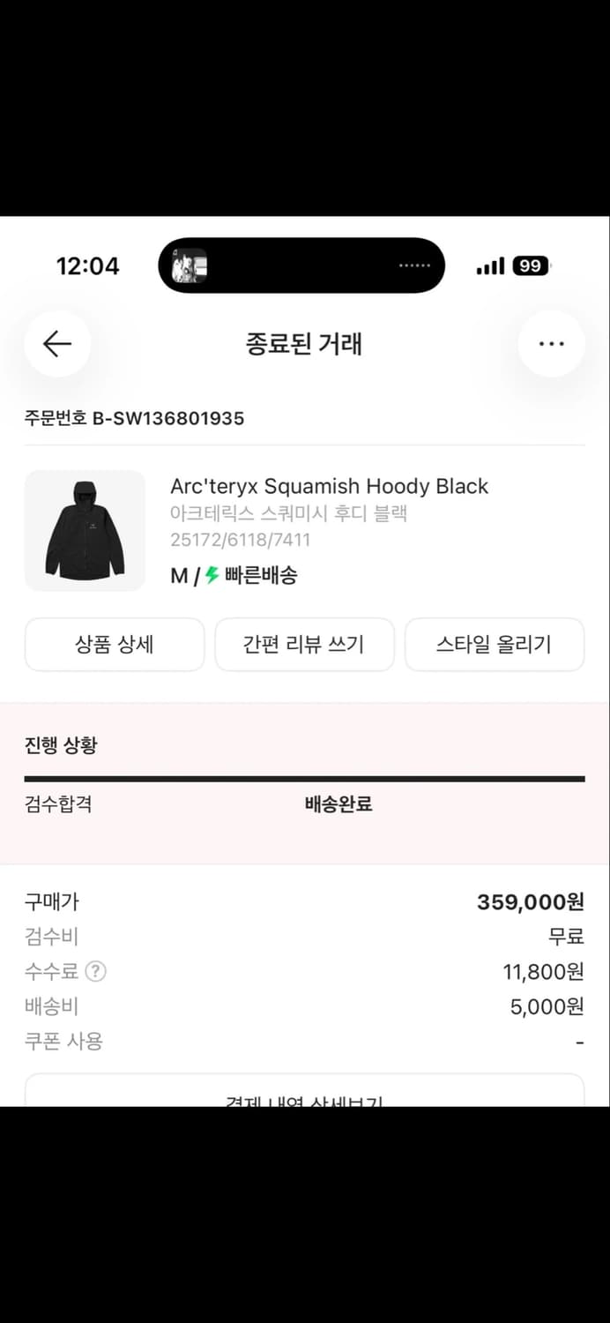The height and width of the screenshot is (1323, 610).
Task: Tap the order number B-SW136801935
Action: pos(134,418)
